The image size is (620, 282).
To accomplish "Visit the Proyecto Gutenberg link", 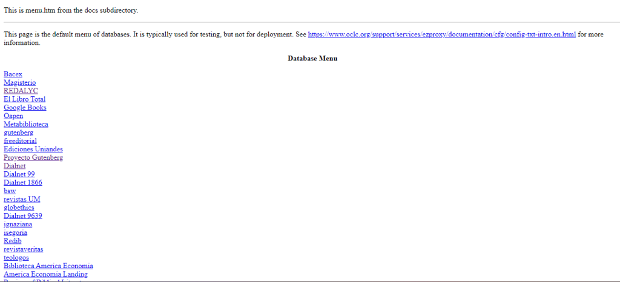I will tap(33, 157).
